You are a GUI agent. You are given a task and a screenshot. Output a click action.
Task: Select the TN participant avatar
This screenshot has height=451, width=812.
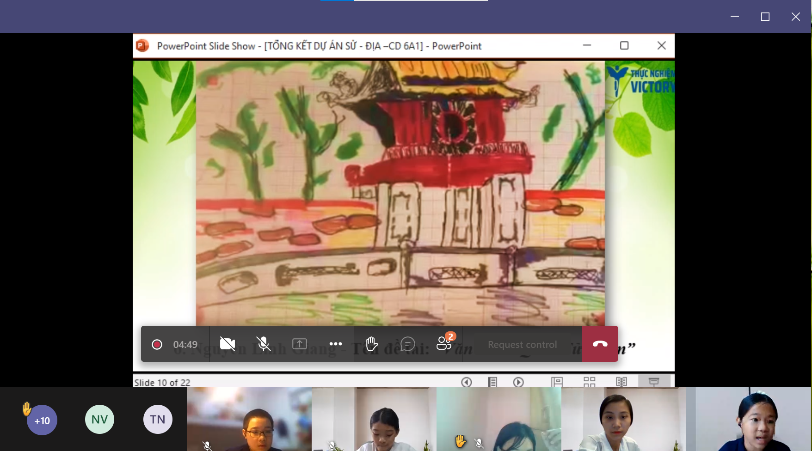(x=158, y=419)
